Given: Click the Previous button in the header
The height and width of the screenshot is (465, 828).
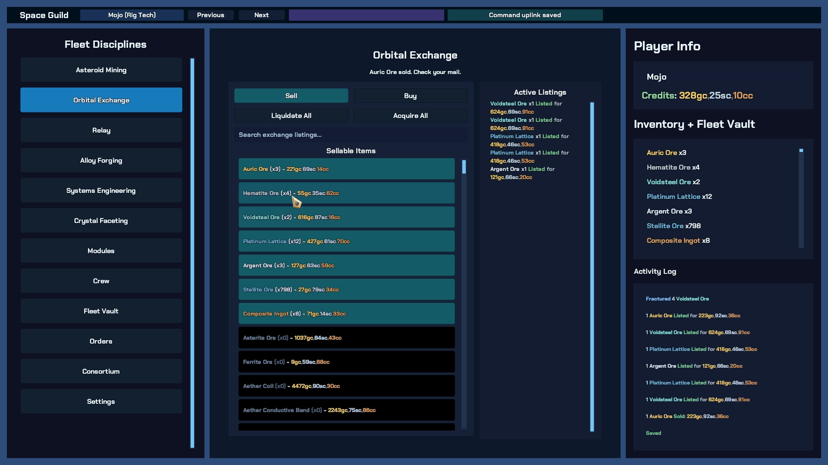Looking at the screenshot, I should point(210,15).
